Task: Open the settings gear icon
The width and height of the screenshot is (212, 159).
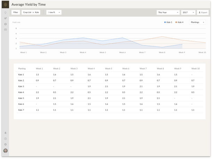Action: click(6, 144)
